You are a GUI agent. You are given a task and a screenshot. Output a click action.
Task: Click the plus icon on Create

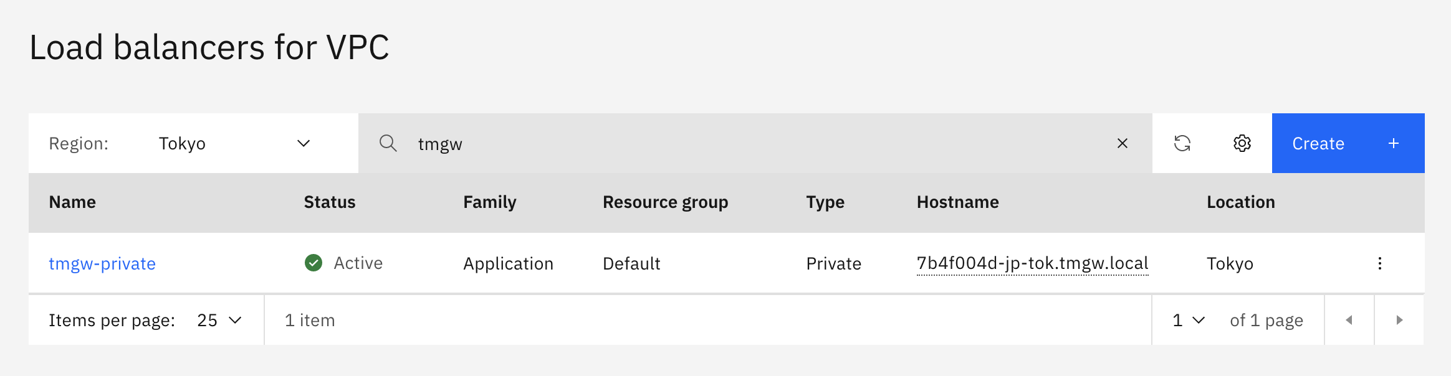pos(1394,143)
